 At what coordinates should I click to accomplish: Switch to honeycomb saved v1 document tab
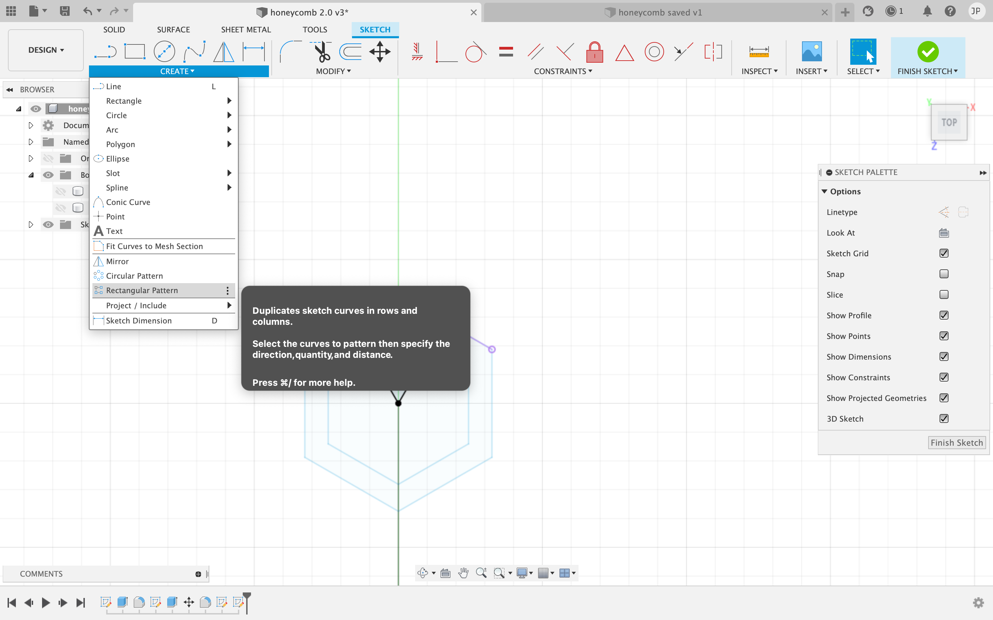click(658, 12)
